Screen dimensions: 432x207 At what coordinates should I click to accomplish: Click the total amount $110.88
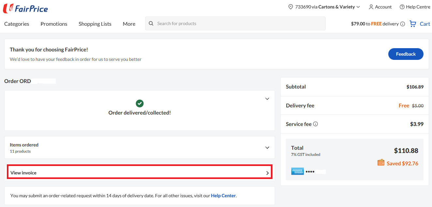406,151
